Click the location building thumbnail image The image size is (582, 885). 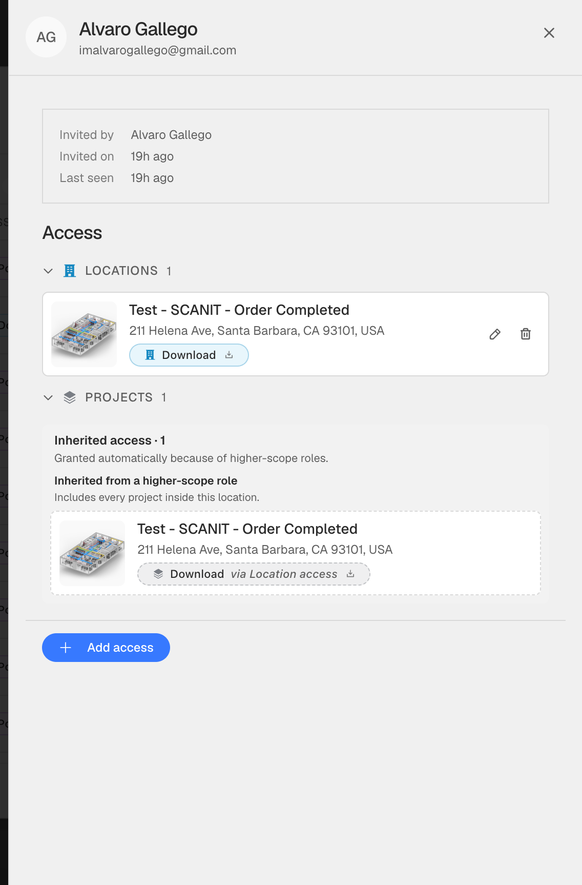(x=84, y=334)
